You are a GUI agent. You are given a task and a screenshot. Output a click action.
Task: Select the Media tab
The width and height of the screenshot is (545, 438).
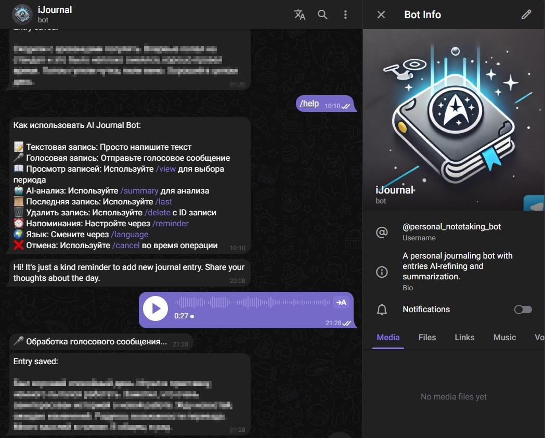coord(388,337)
